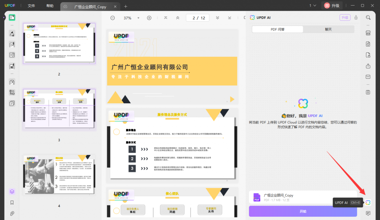380x220 pixels.
Task: Open the Protect PDF lock icon
Action: (x=368, y=55)
